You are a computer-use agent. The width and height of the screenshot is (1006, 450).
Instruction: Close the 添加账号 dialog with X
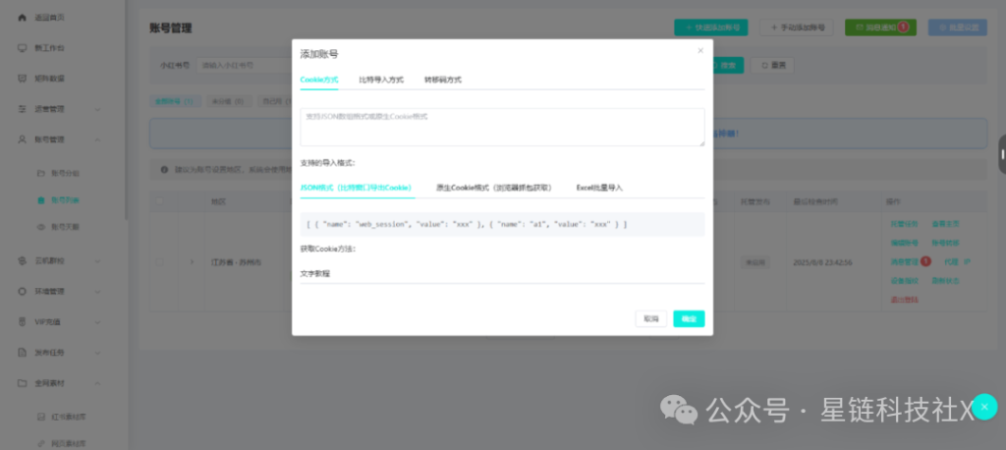click(x=700, y=51)
